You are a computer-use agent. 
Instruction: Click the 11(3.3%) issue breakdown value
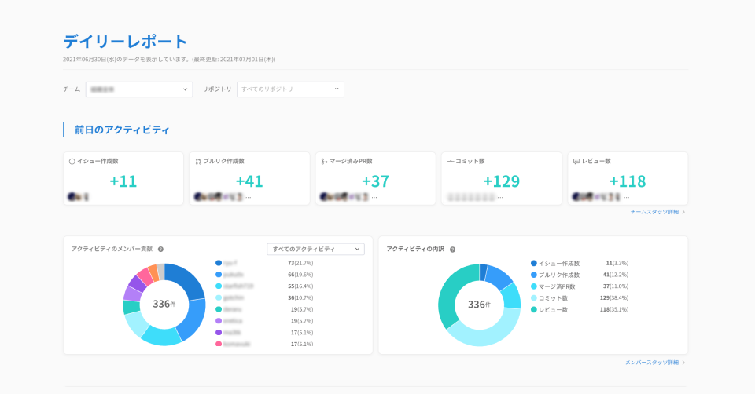tap(617, 263)
